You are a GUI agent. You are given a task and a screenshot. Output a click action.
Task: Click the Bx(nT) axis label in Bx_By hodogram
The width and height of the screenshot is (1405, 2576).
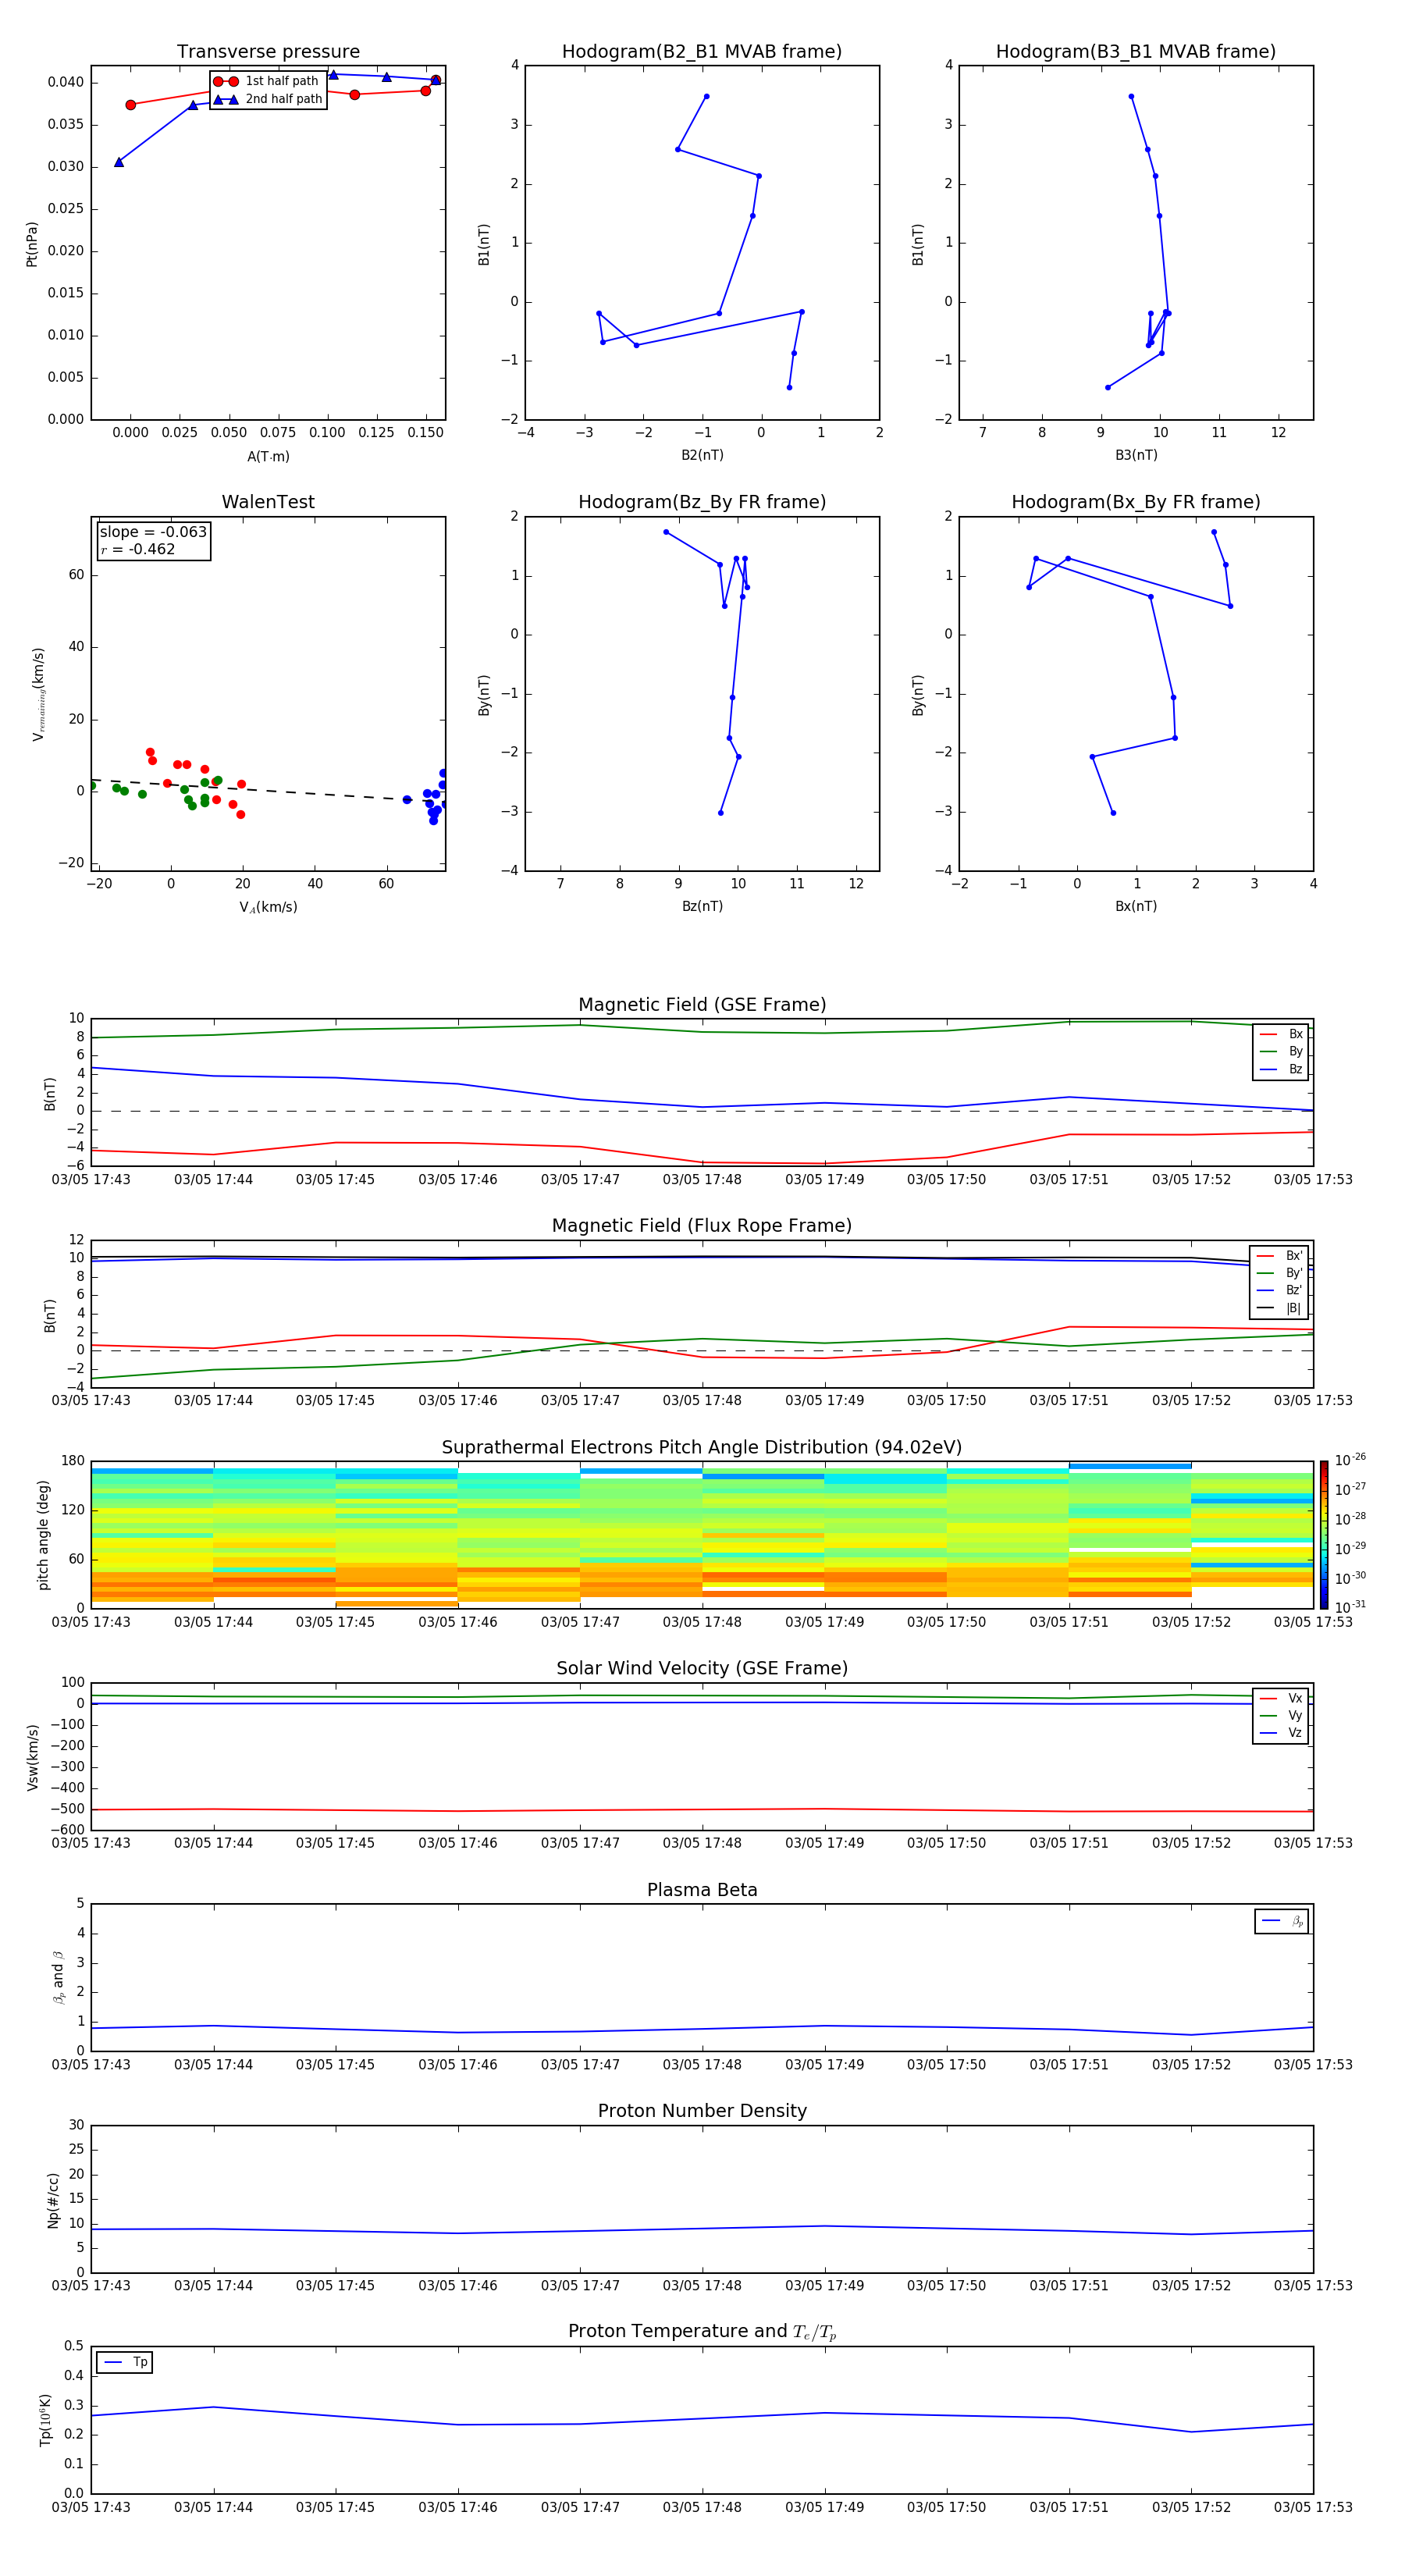click(x=1135, y=906)
